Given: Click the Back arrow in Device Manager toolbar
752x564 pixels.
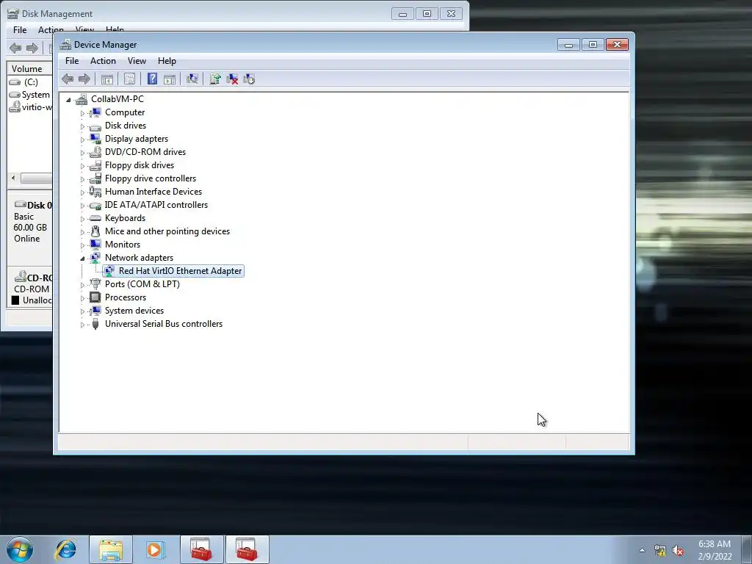Looking at the screenshot, I should (68, 79).
